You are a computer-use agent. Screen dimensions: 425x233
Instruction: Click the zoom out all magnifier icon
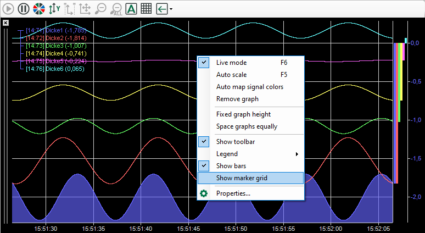116,9
